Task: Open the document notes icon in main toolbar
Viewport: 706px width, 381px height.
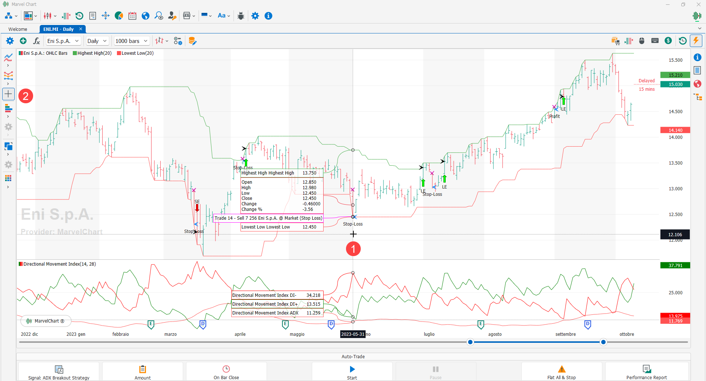Action: pyautogui.click(x=93, y=16)
